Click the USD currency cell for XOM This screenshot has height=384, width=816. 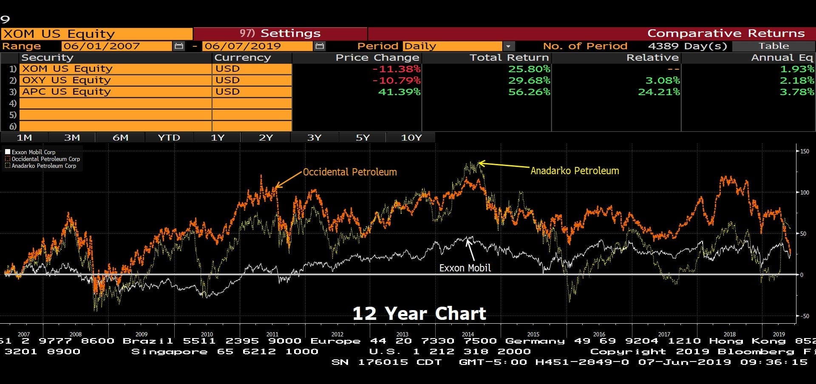[x=252, y=69]
